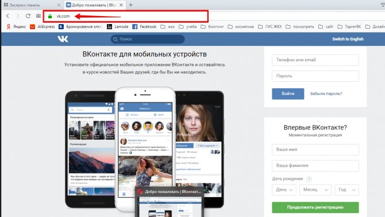The width and height of the screenshot is (385, 217).
Task: Click Switch to English link
Action: (x=348, y=39)
